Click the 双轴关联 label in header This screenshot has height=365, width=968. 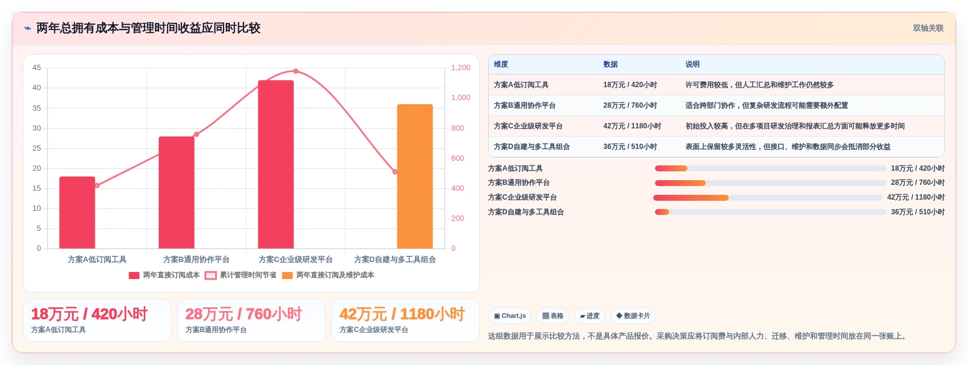point(928,28)
